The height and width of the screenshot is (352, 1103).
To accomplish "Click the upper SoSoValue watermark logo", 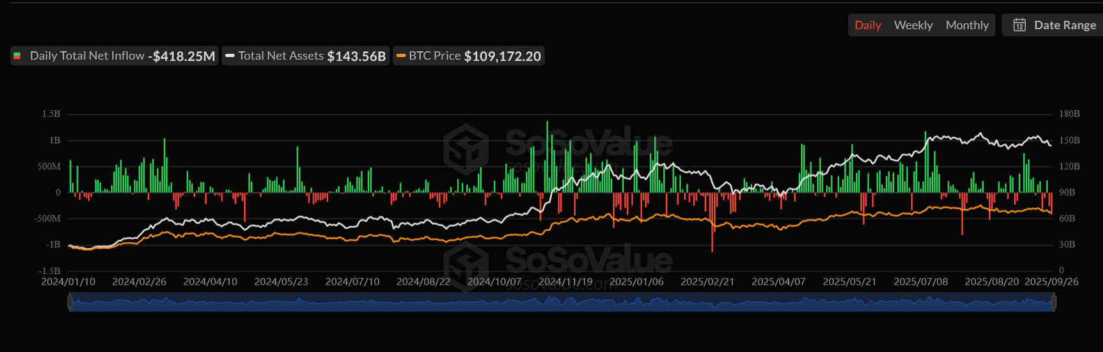I will click(x=466, y=149).
